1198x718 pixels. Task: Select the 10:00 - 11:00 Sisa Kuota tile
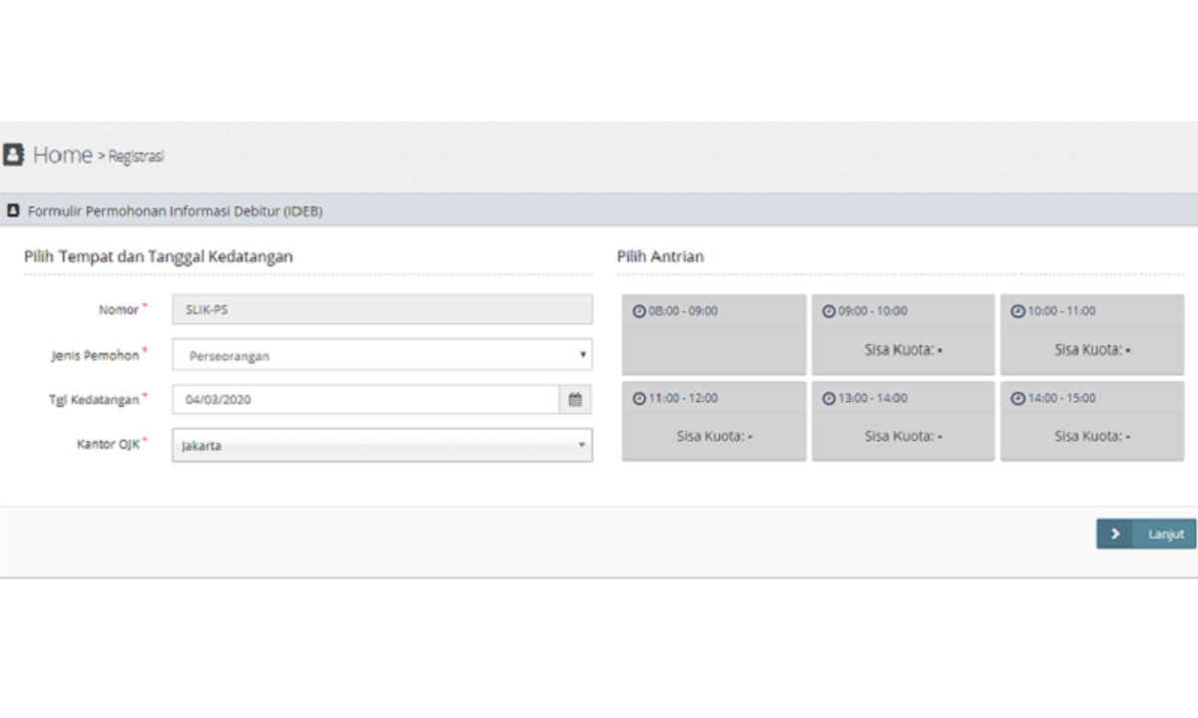coord(1092,335)
